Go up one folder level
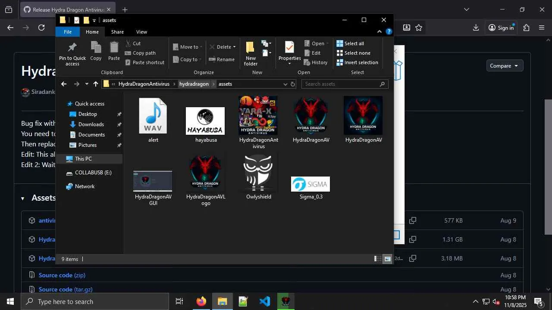Viewport: 552px width, 310px height. [x=96, y=84]
